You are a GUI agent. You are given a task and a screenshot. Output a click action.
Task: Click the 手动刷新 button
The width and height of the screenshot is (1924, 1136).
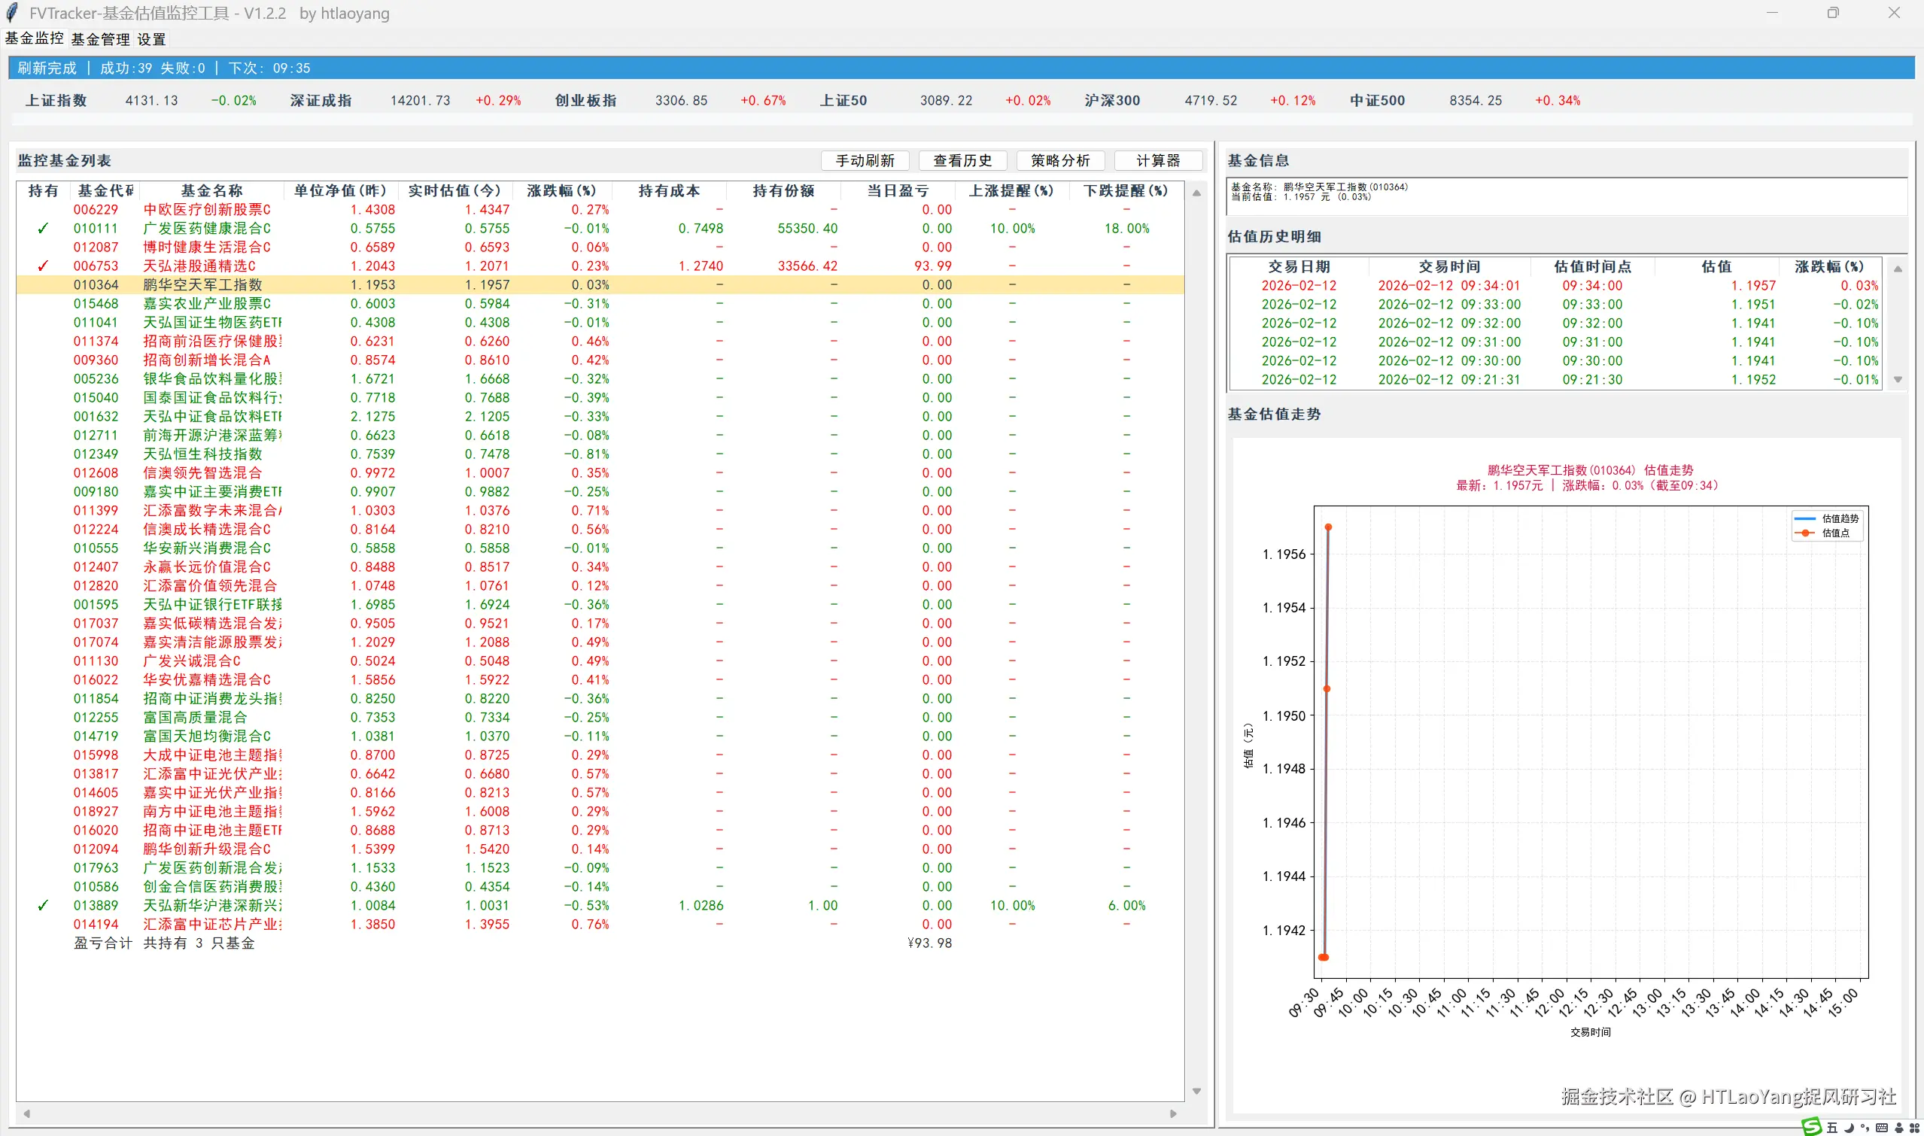tap(865, 161)
